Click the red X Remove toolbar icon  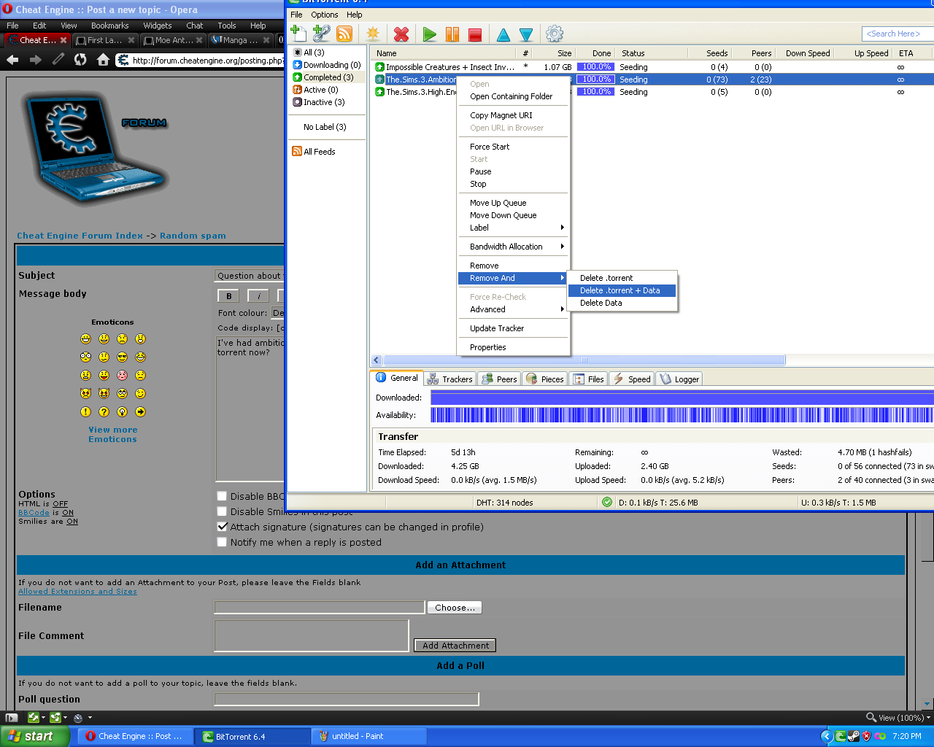pos(401,34)
